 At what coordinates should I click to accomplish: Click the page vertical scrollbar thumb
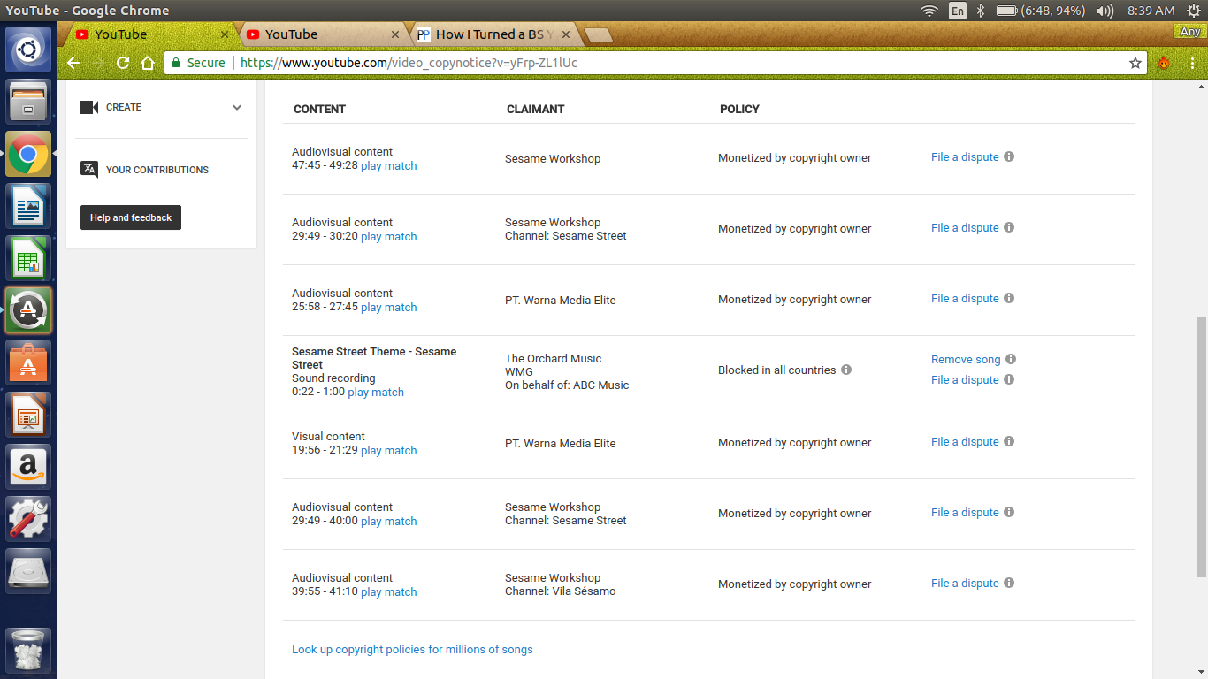tap(1201, 446)
